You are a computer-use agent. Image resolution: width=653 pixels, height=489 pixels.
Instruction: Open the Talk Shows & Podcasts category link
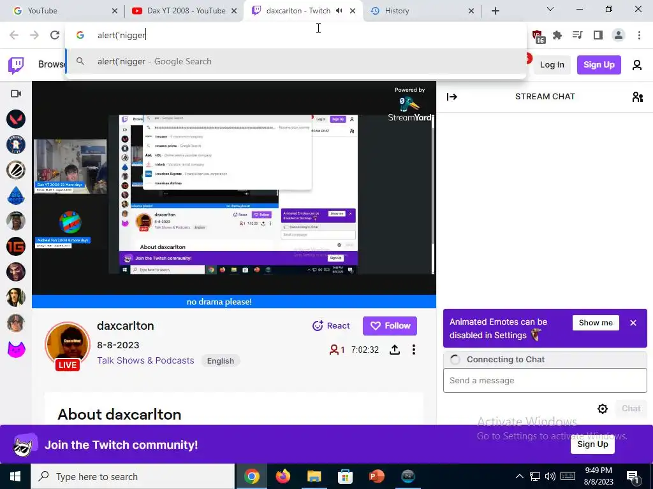(x=145, y=360)
